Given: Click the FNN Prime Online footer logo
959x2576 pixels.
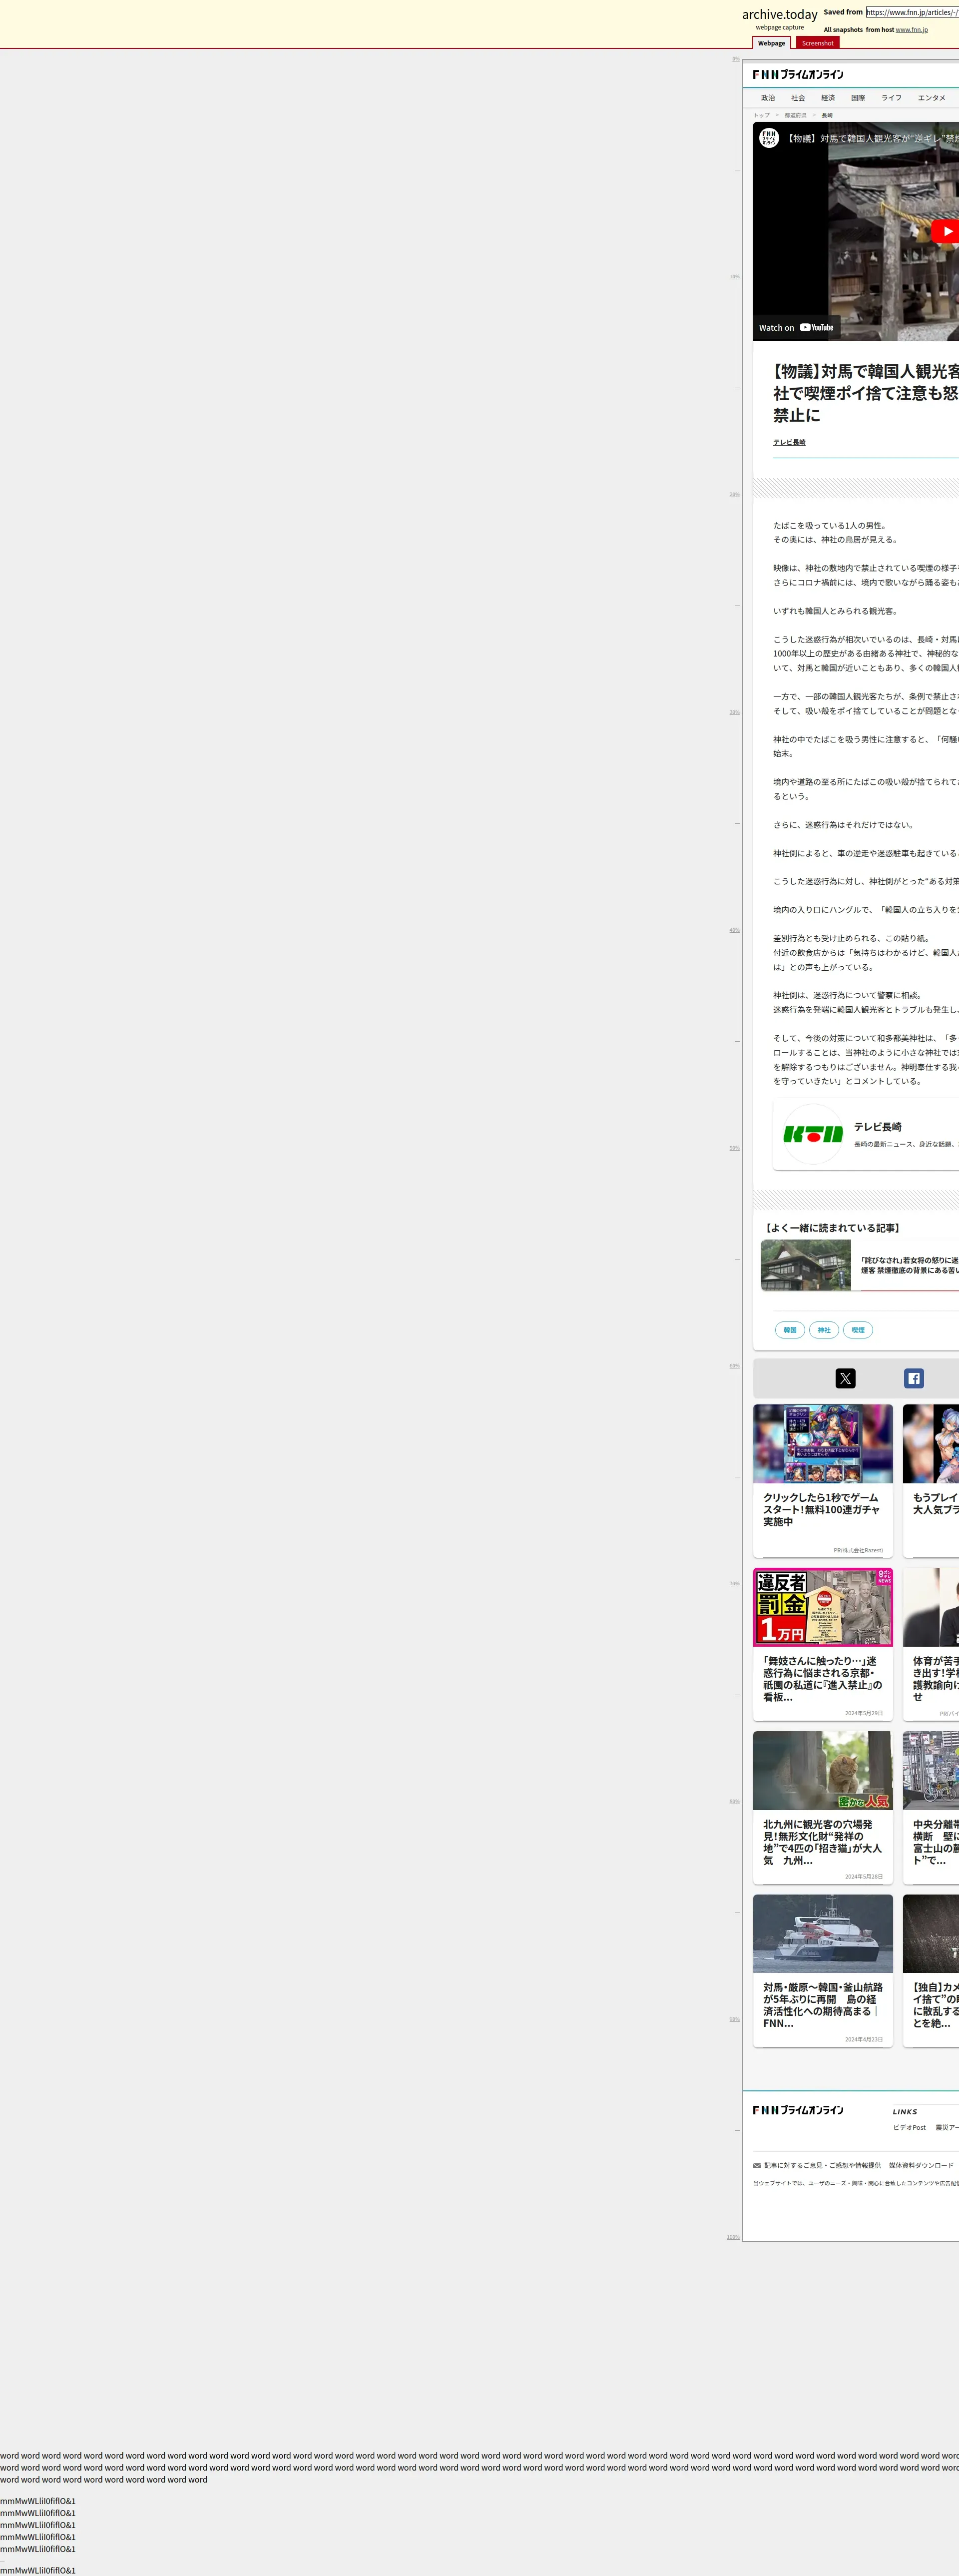Looking at the screenshot, I should (798, 2110).
